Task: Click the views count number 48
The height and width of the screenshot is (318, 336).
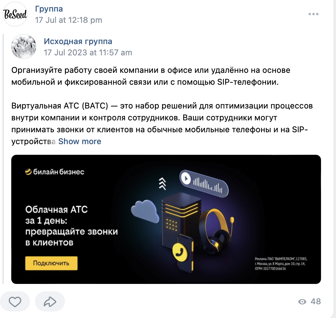Action: tap(316, 301)
